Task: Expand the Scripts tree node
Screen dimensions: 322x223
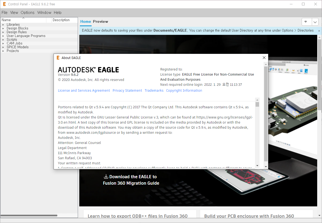Action: pyautogui.click(x=3, y=40)
